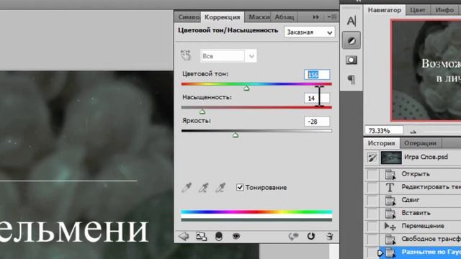
Task: Delete adjustment layer trash icon
Action: pyautogui.click(x=330, y=236)
